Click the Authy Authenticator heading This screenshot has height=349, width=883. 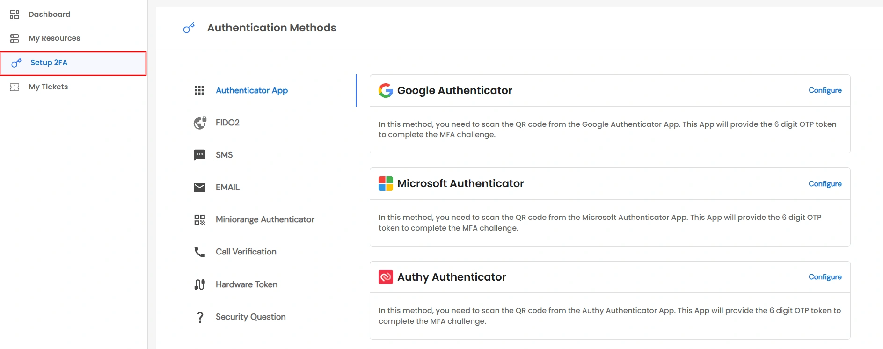[452, 277]
